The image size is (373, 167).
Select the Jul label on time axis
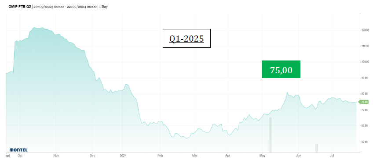tap(332, 156)
